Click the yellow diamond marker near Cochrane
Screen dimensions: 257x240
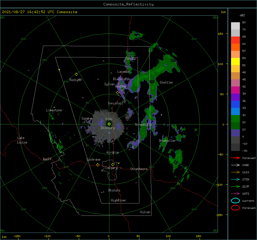click(98, 165)
